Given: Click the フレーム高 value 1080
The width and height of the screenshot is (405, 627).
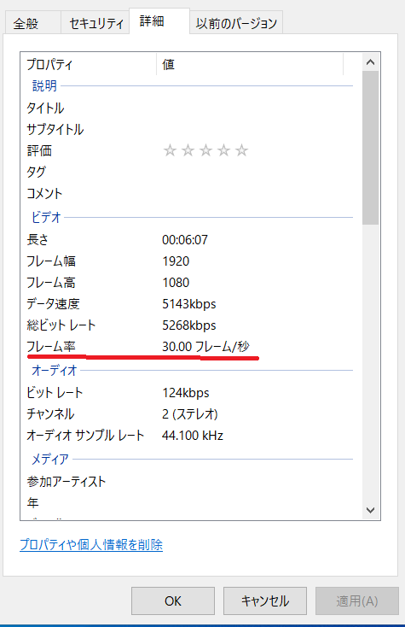Looking at the screenshot, I should point(176,282).
